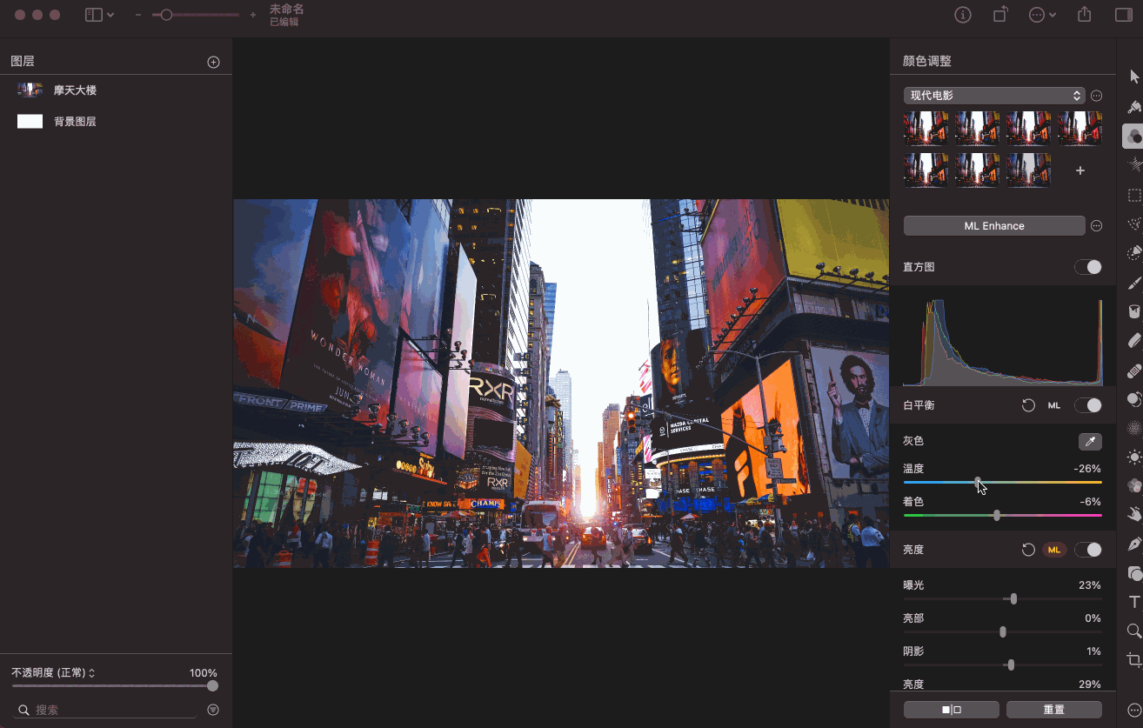Open more tools ellipsis at tool strip bottom
This screenshot has height=728, width=1143.
[1134, 711]
